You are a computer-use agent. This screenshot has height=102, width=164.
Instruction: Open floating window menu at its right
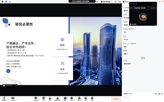(x=155, y=4)
